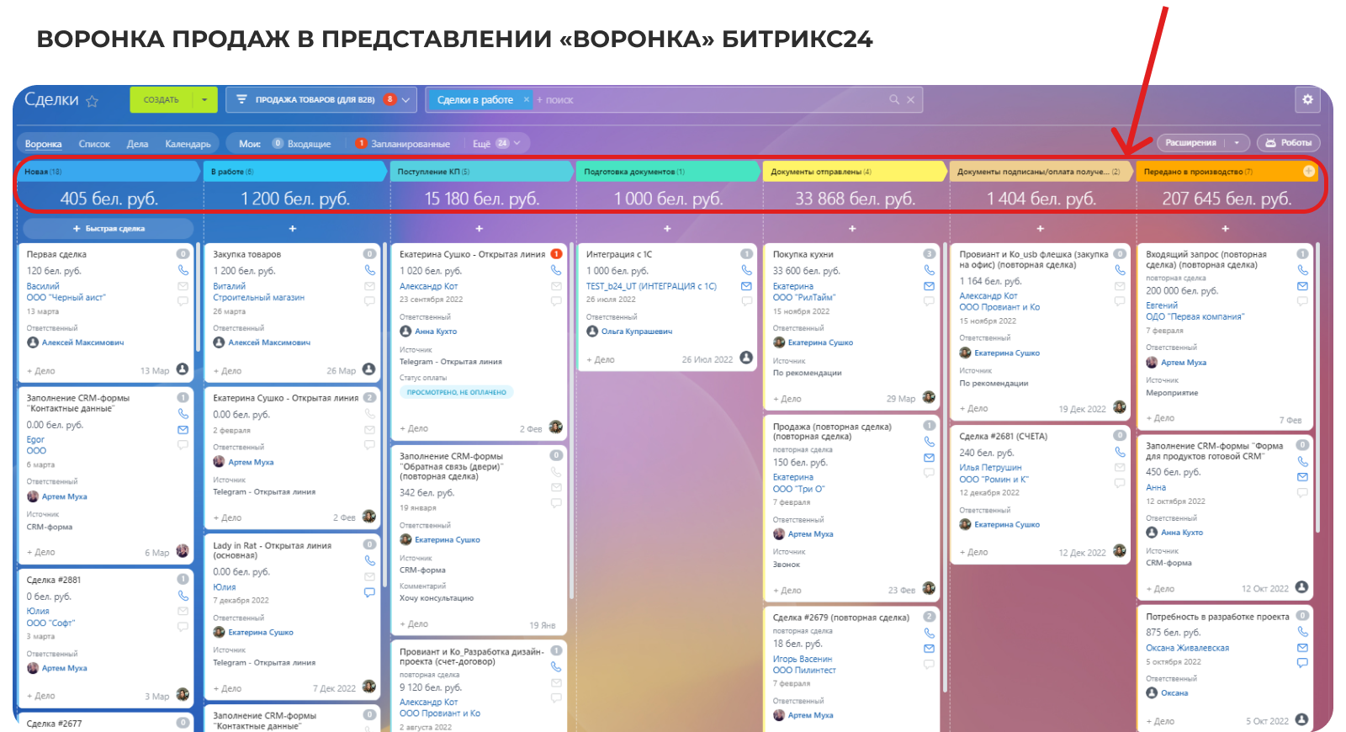This screenshot has width=1346, height=732.
Task: Open chat icon on 'Lady in Rat' card
Action: pos(369,592)
